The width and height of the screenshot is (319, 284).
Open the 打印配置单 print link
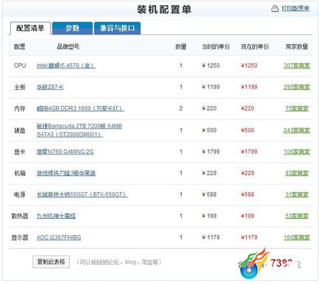coord(295,8)
